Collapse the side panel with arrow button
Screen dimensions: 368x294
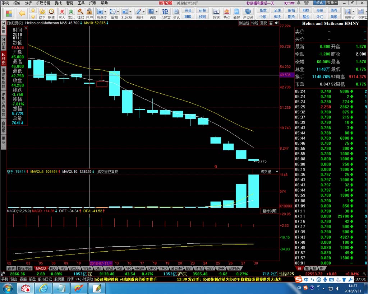point(277,23)
